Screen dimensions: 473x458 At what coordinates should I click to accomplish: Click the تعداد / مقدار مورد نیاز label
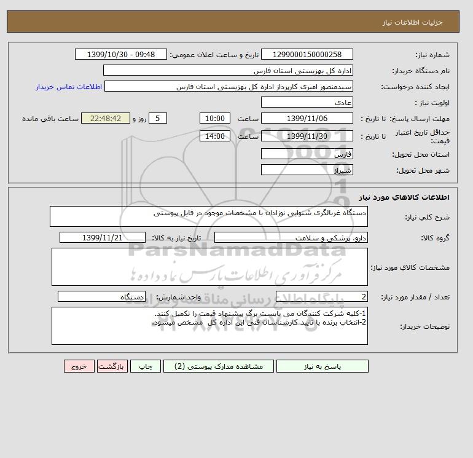point(415,297)
